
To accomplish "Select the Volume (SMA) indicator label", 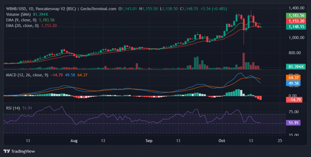I will 19,14.
